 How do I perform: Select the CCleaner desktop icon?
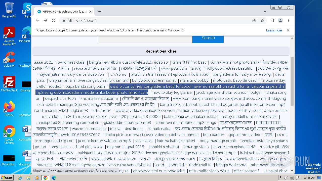coord(9,60)
